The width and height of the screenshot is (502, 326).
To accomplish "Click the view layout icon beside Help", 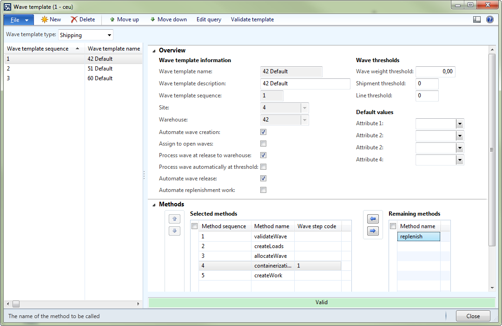I will (x=476, y=19).
